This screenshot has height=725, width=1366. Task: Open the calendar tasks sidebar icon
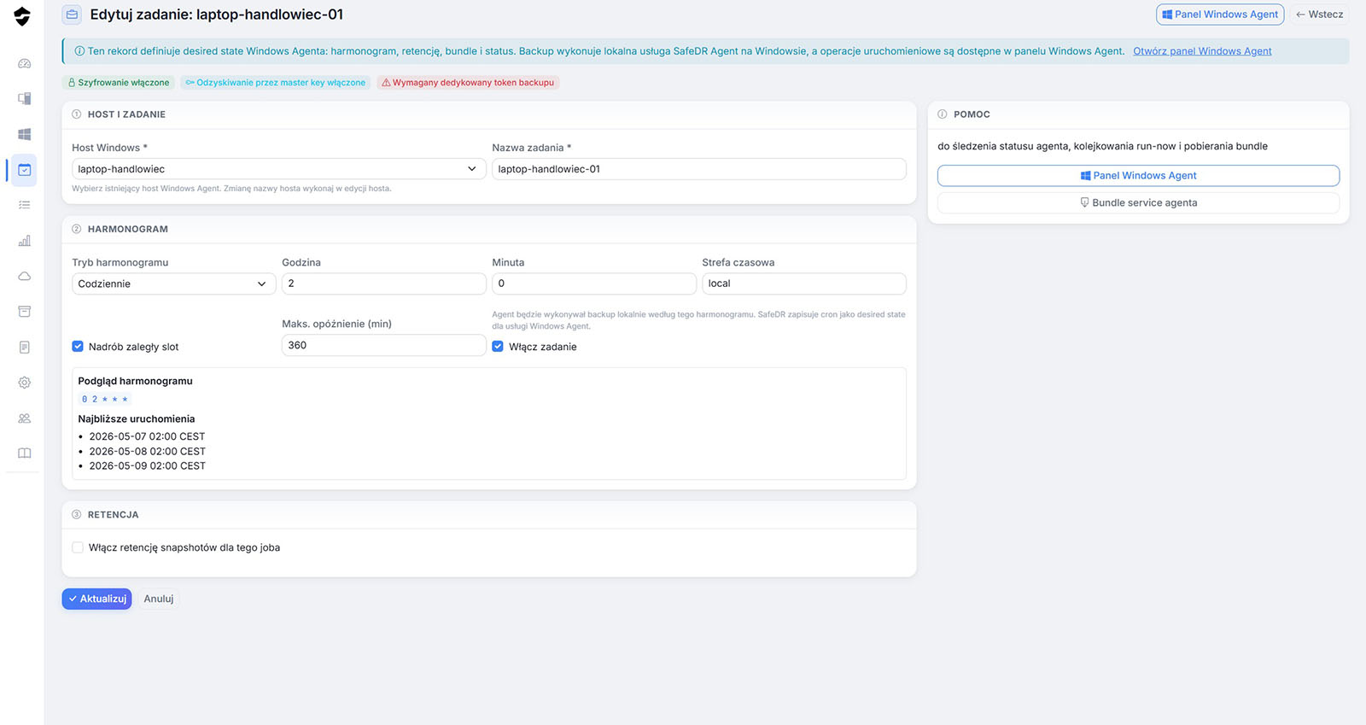pyautogui.click(x=25, y=170)
